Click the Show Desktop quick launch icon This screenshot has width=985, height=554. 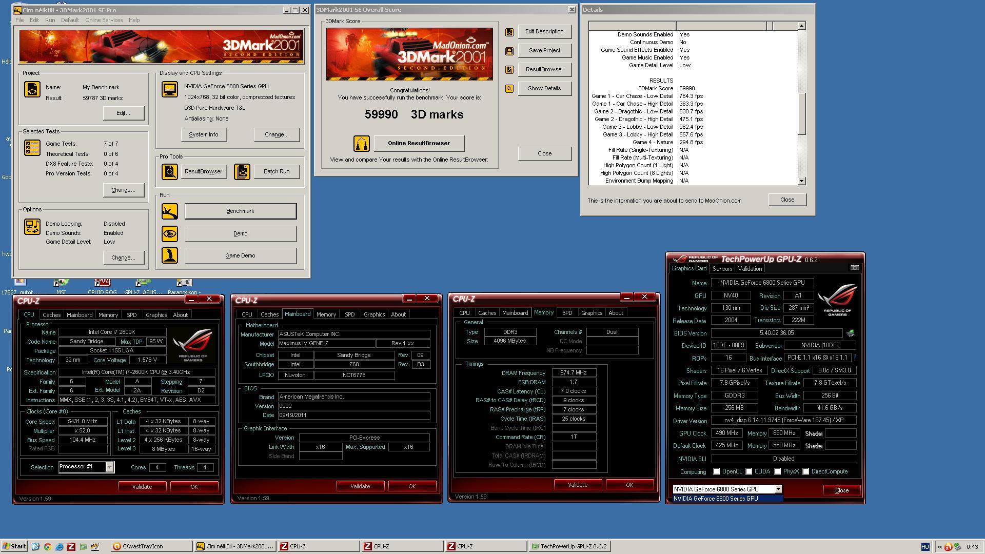(x=35, y=546)
